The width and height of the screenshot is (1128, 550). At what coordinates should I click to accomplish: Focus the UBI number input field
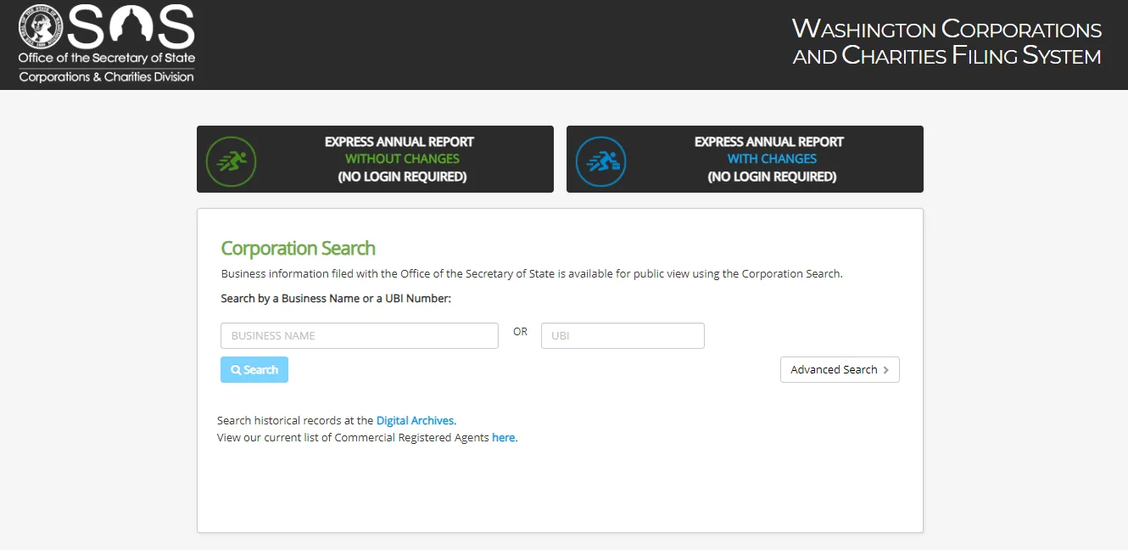(623, 335)
